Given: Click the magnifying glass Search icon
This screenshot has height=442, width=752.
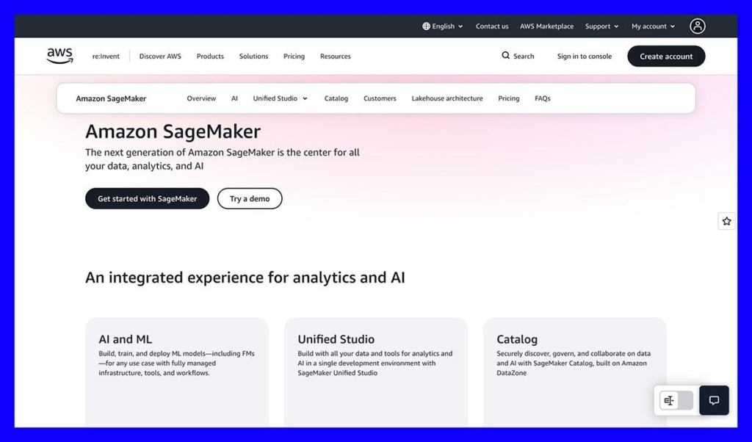Looking at the screenshot, I should click(505, 56).
